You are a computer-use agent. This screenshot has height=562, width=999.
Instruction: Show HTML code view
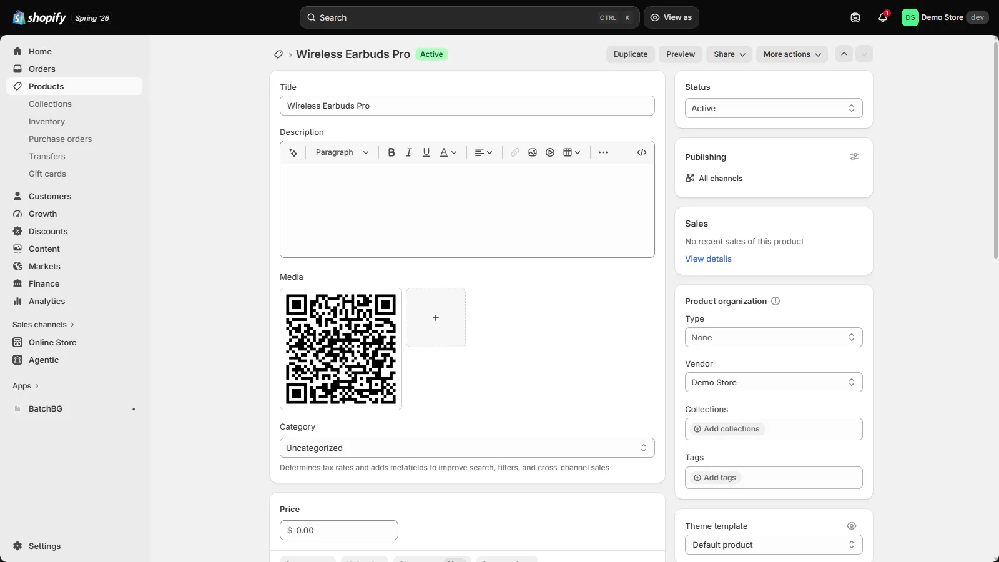tap(642, 152)
